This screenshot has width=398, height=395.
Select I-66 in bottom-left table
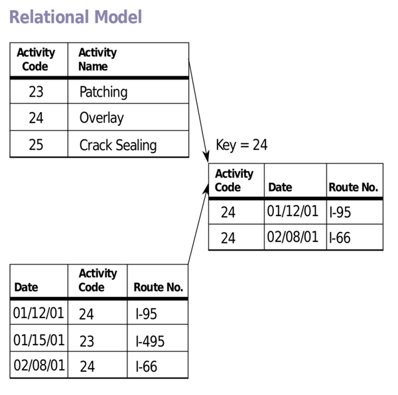146,367
